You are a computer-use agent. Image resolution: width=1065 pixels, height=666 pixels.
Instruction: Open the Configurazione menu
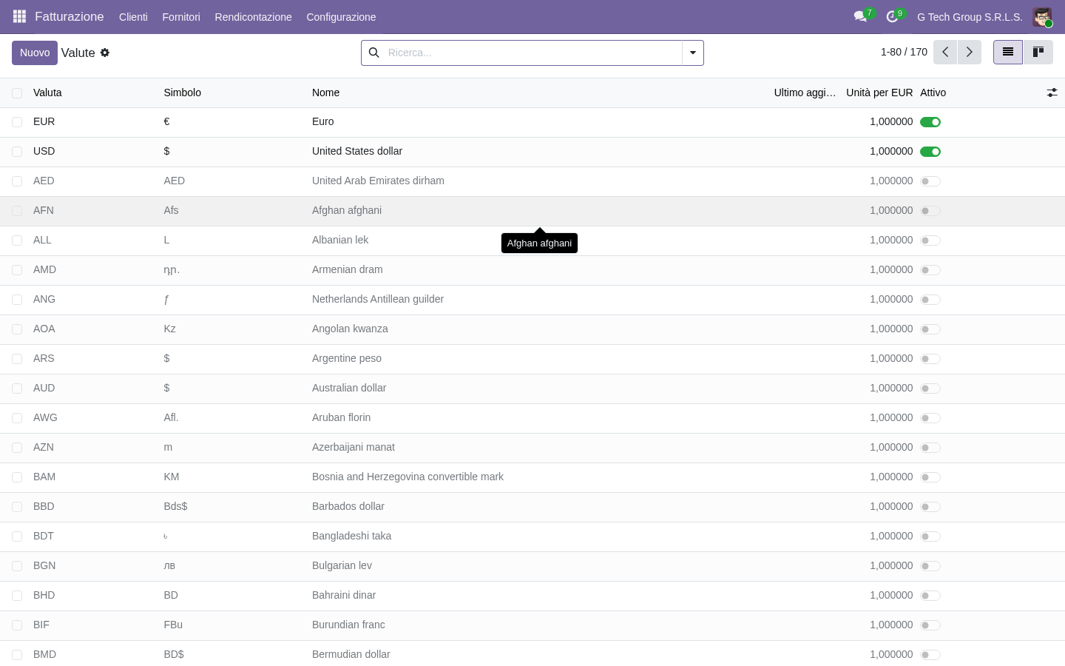[x=341, y=17]
